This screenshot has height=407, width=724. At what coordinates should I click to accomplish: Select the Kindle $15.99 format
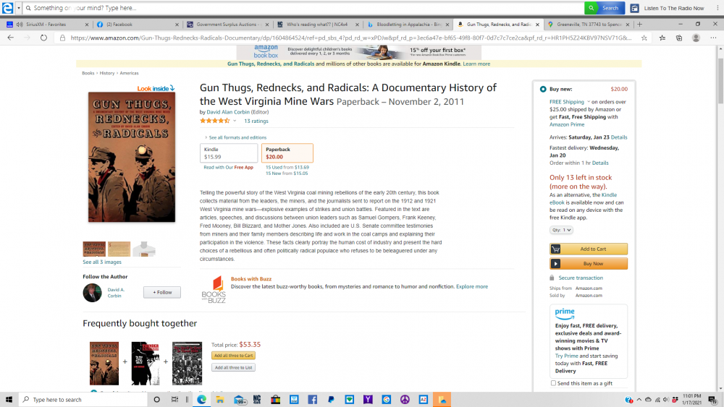tap(229, 153)
